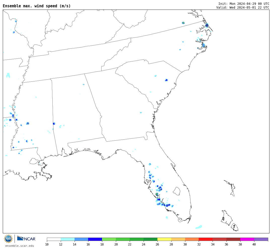272x249 pixels.
Task: Select the muted red 34-36 color swatch
Action: 220,239
